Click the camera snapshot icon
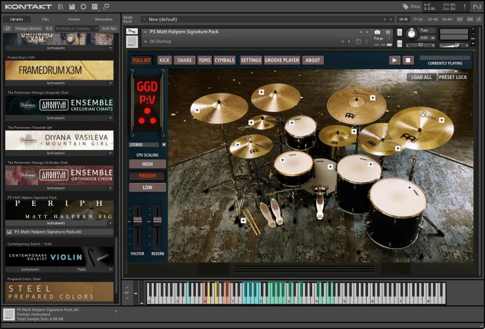The width and height of the screenshot is (485, 329). point(377,32)
